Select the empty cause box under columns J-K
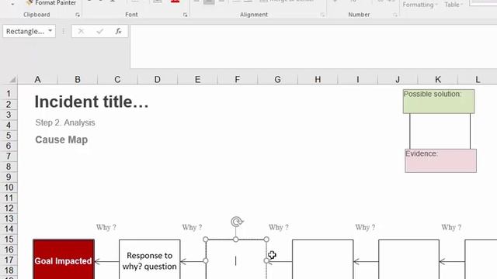 pyautogui.click(x=409, y=260)
